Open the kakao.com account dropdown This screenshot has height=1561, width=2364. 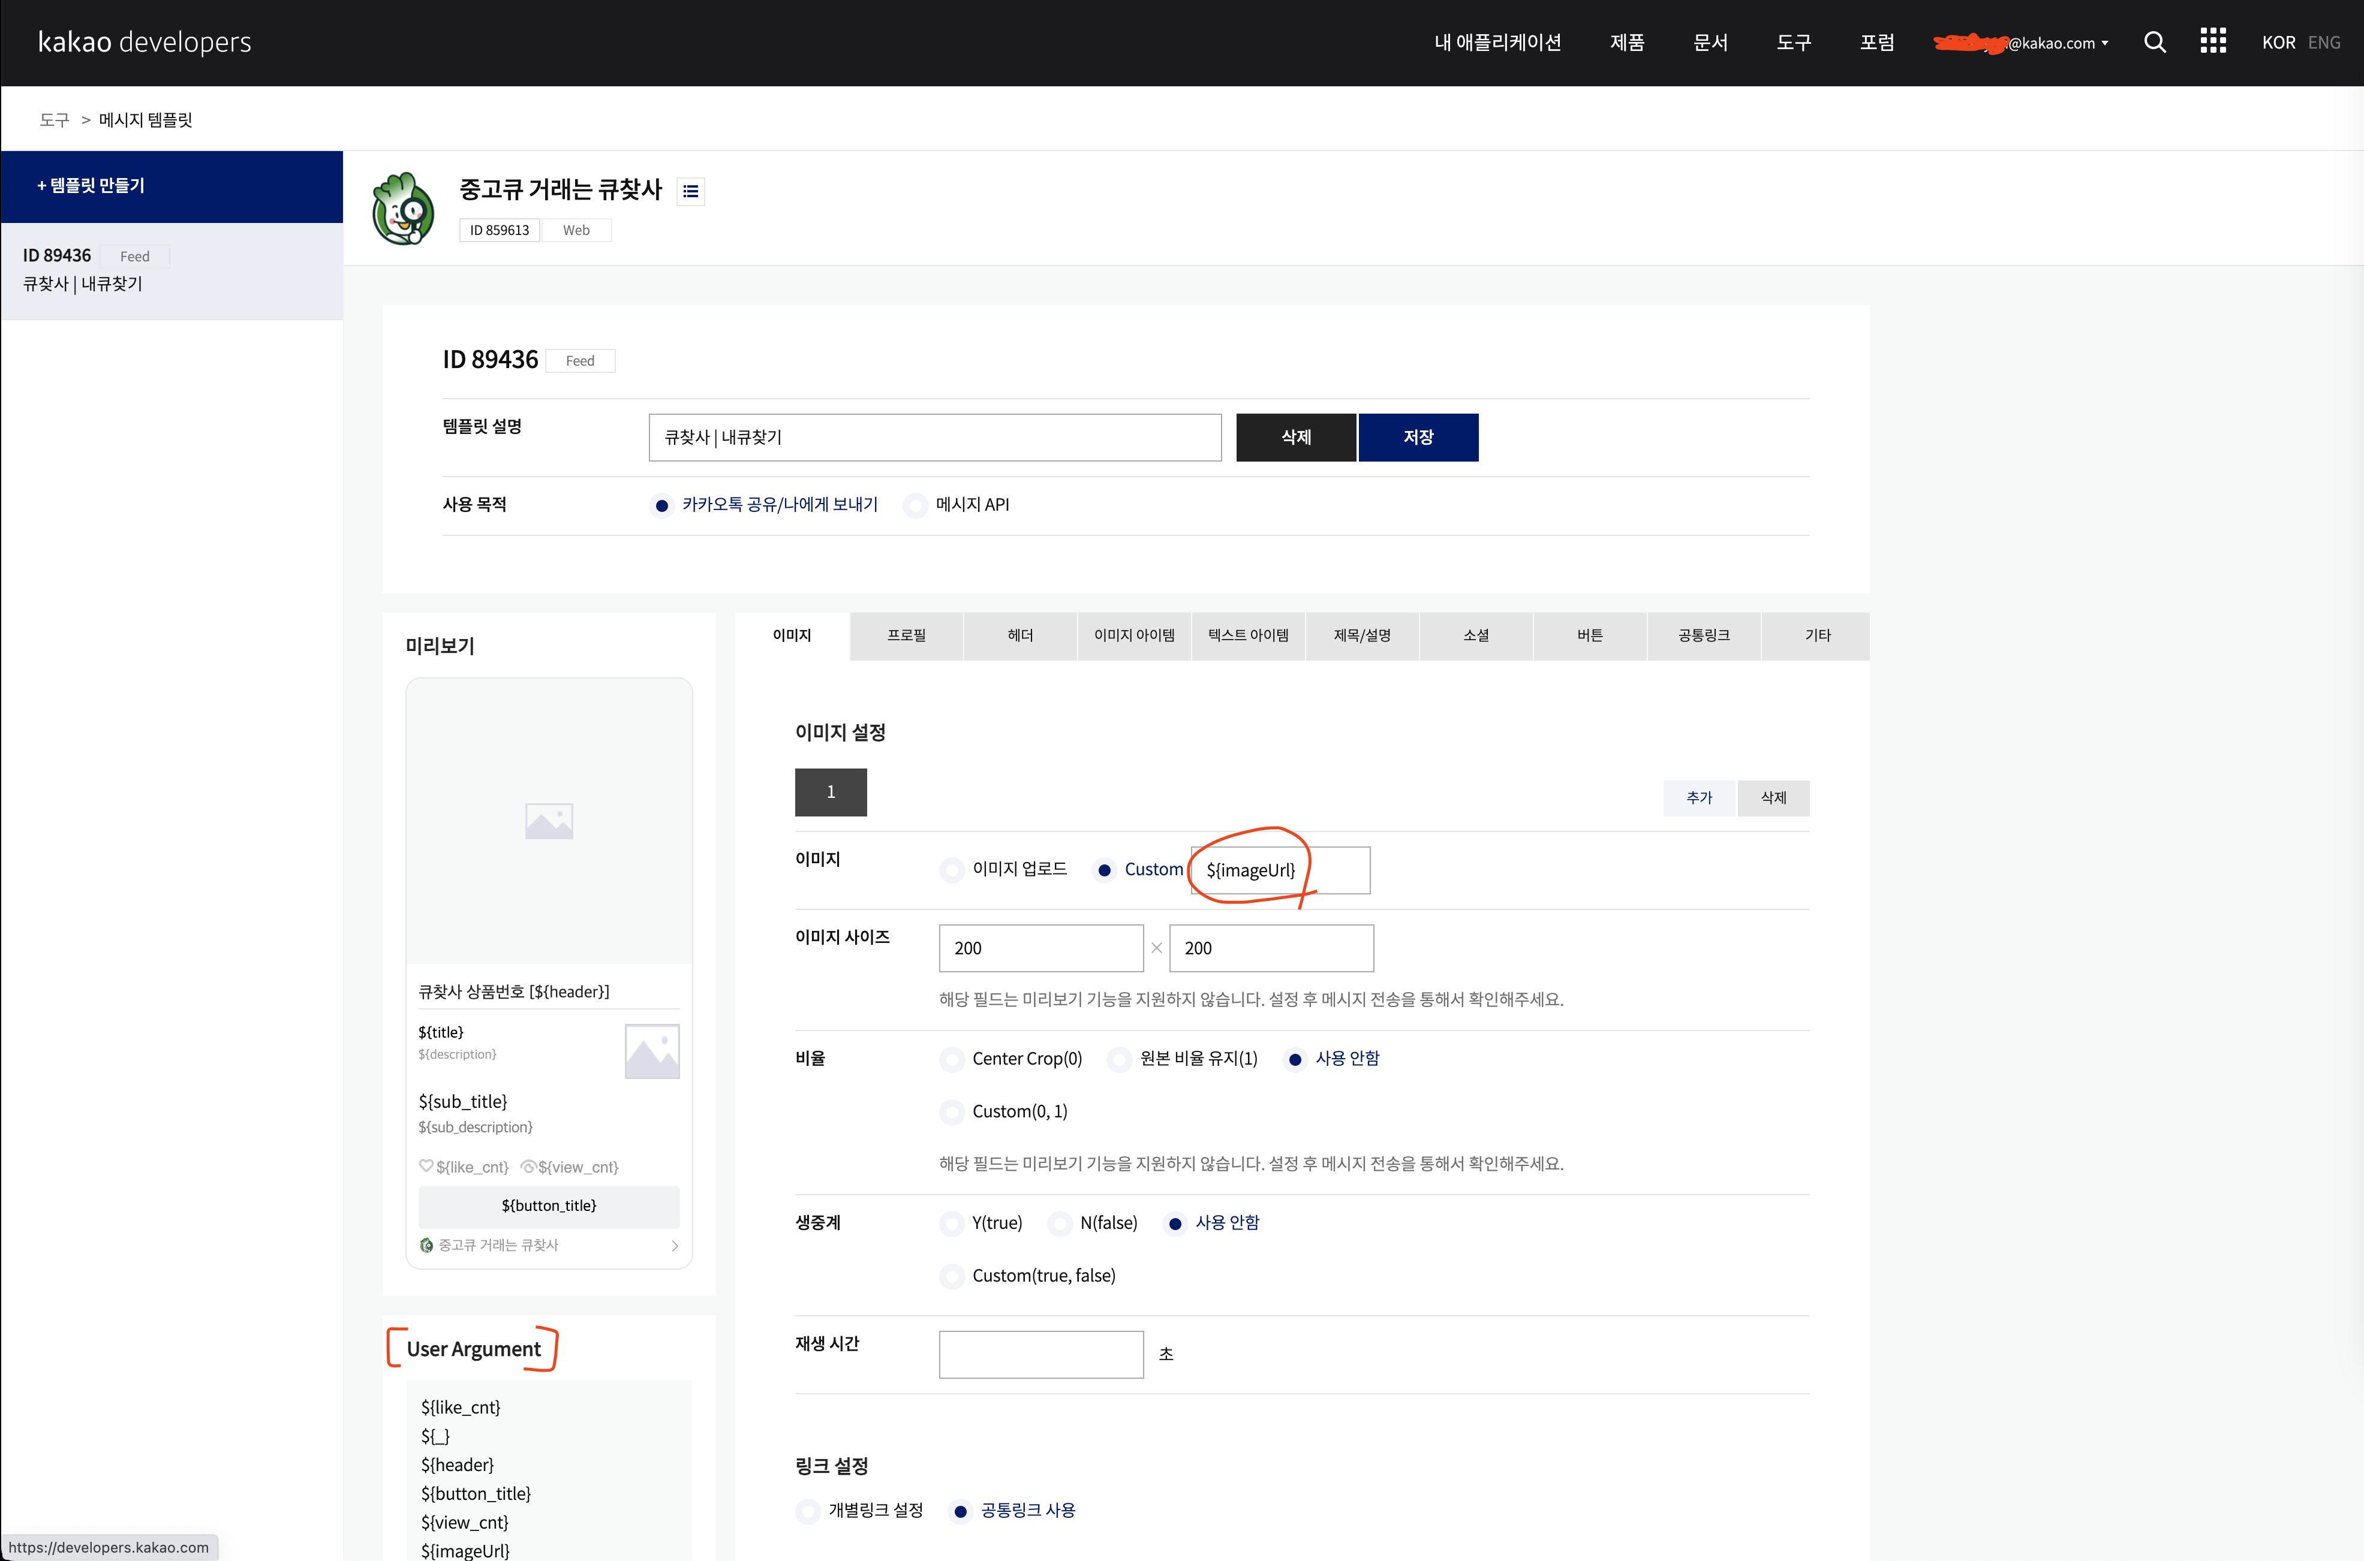coord(2056,43)
